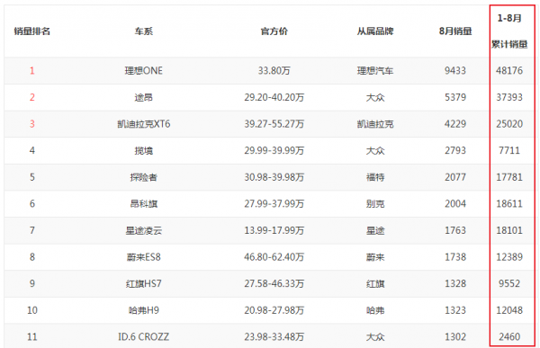Click the price 29.20-40.20万
Screen dimensions: 540x348
[x=274, y=97]
